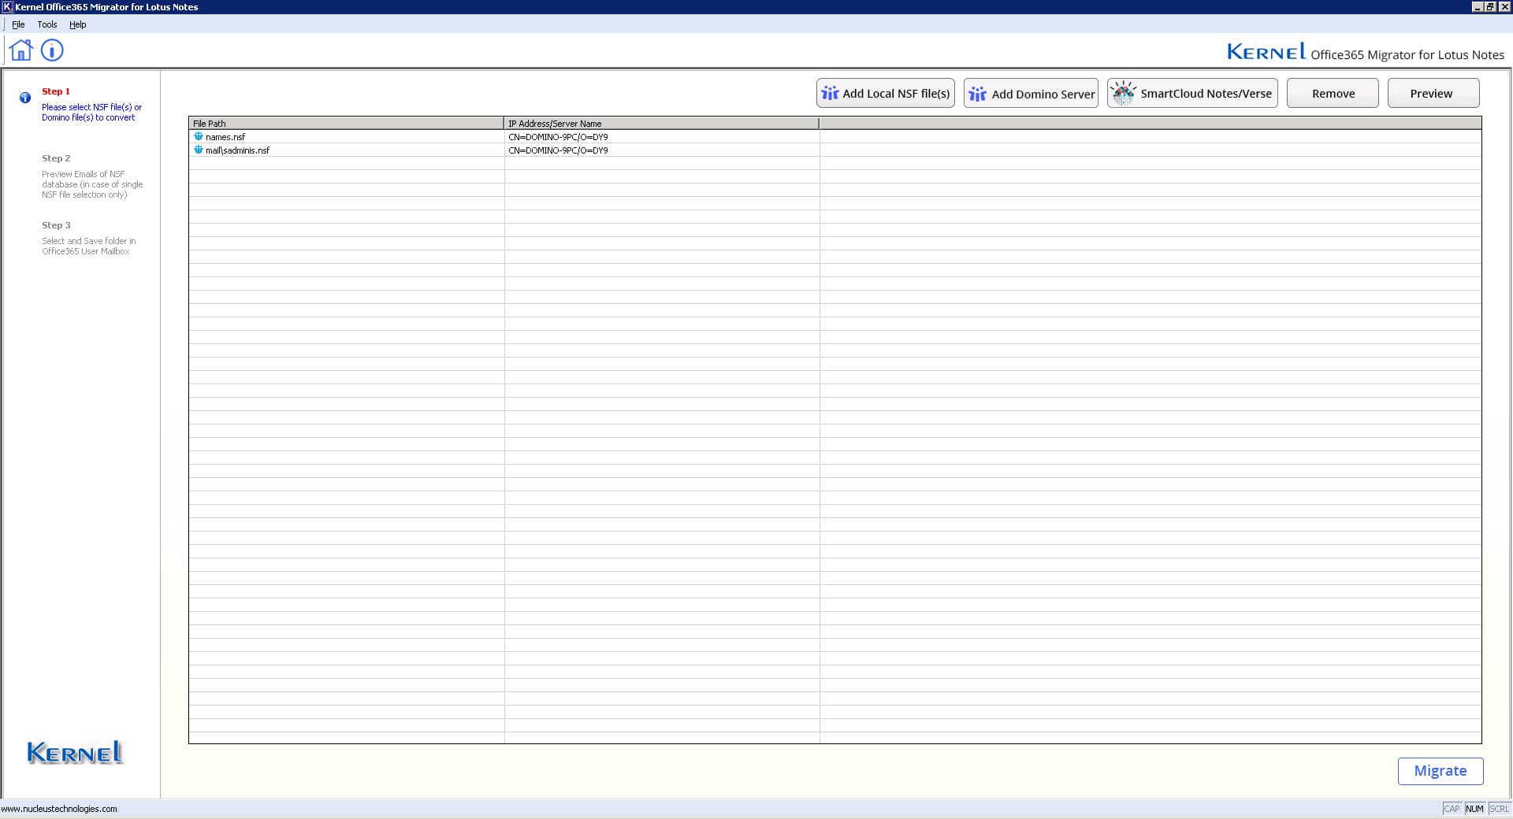Click the mail\sadminis.nsf file icon

199,150
